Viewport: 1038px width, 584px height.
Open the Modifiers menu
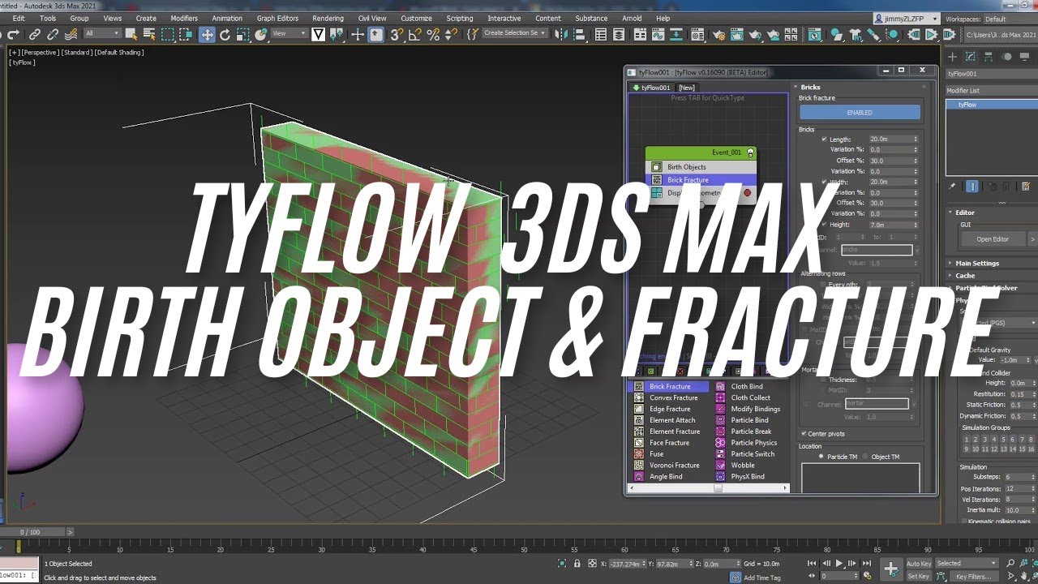(184, 19)
